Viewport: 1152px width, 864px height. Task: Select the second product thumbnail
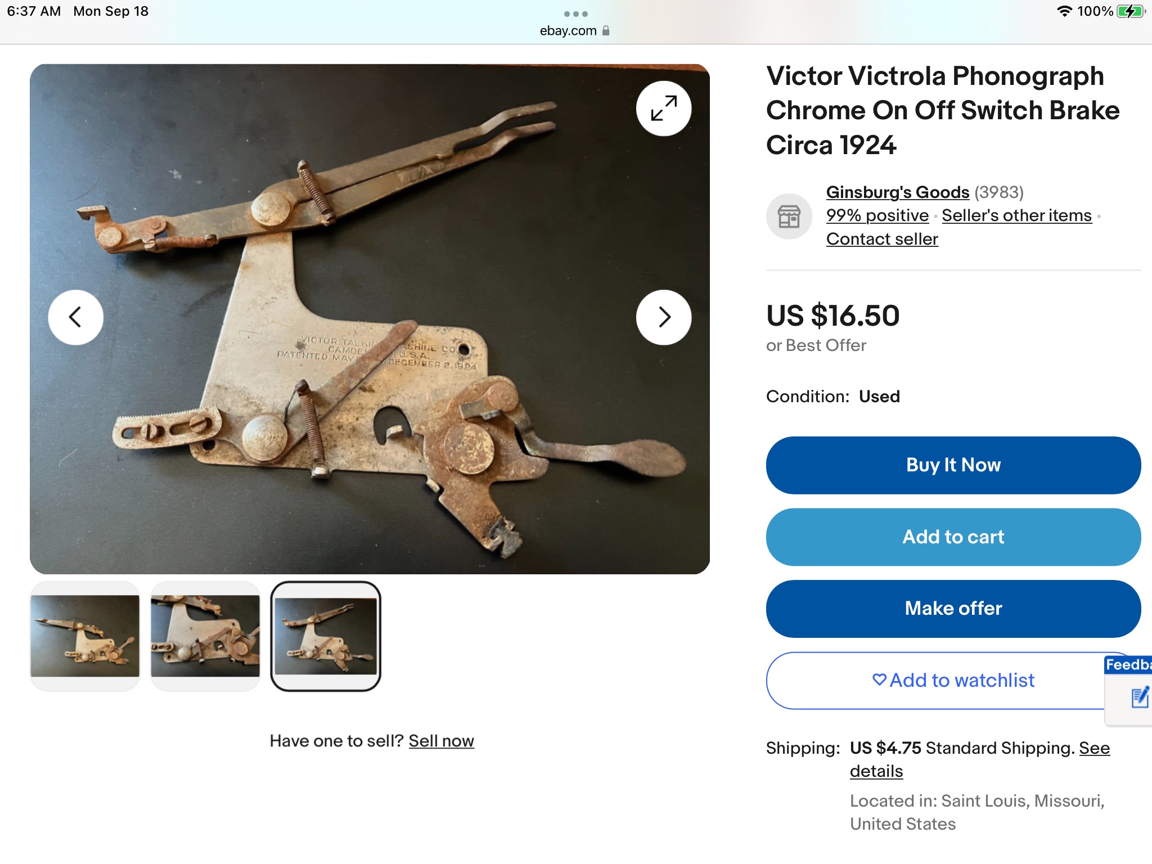(205, 636)
